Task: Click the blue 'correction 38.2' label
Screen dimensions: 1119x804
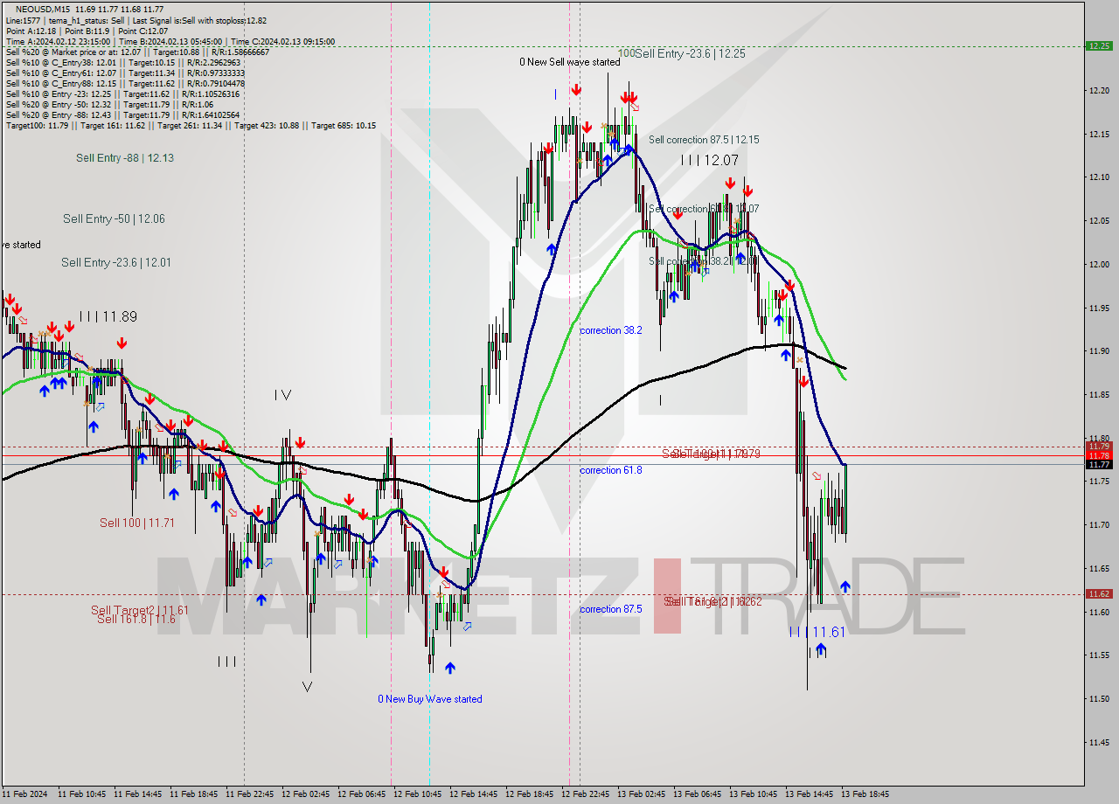Action: (611, 330)
